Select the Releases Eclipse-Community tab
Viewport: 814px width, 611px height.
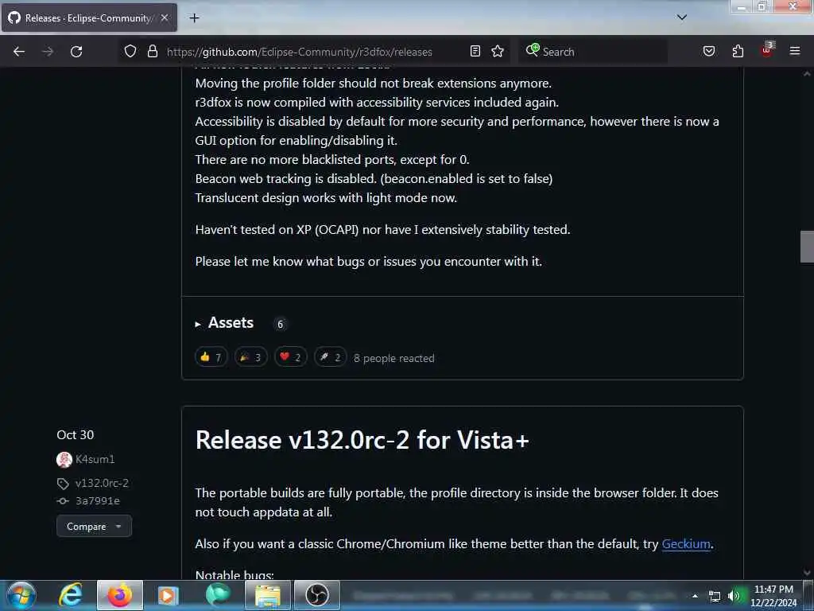point(89,18)
